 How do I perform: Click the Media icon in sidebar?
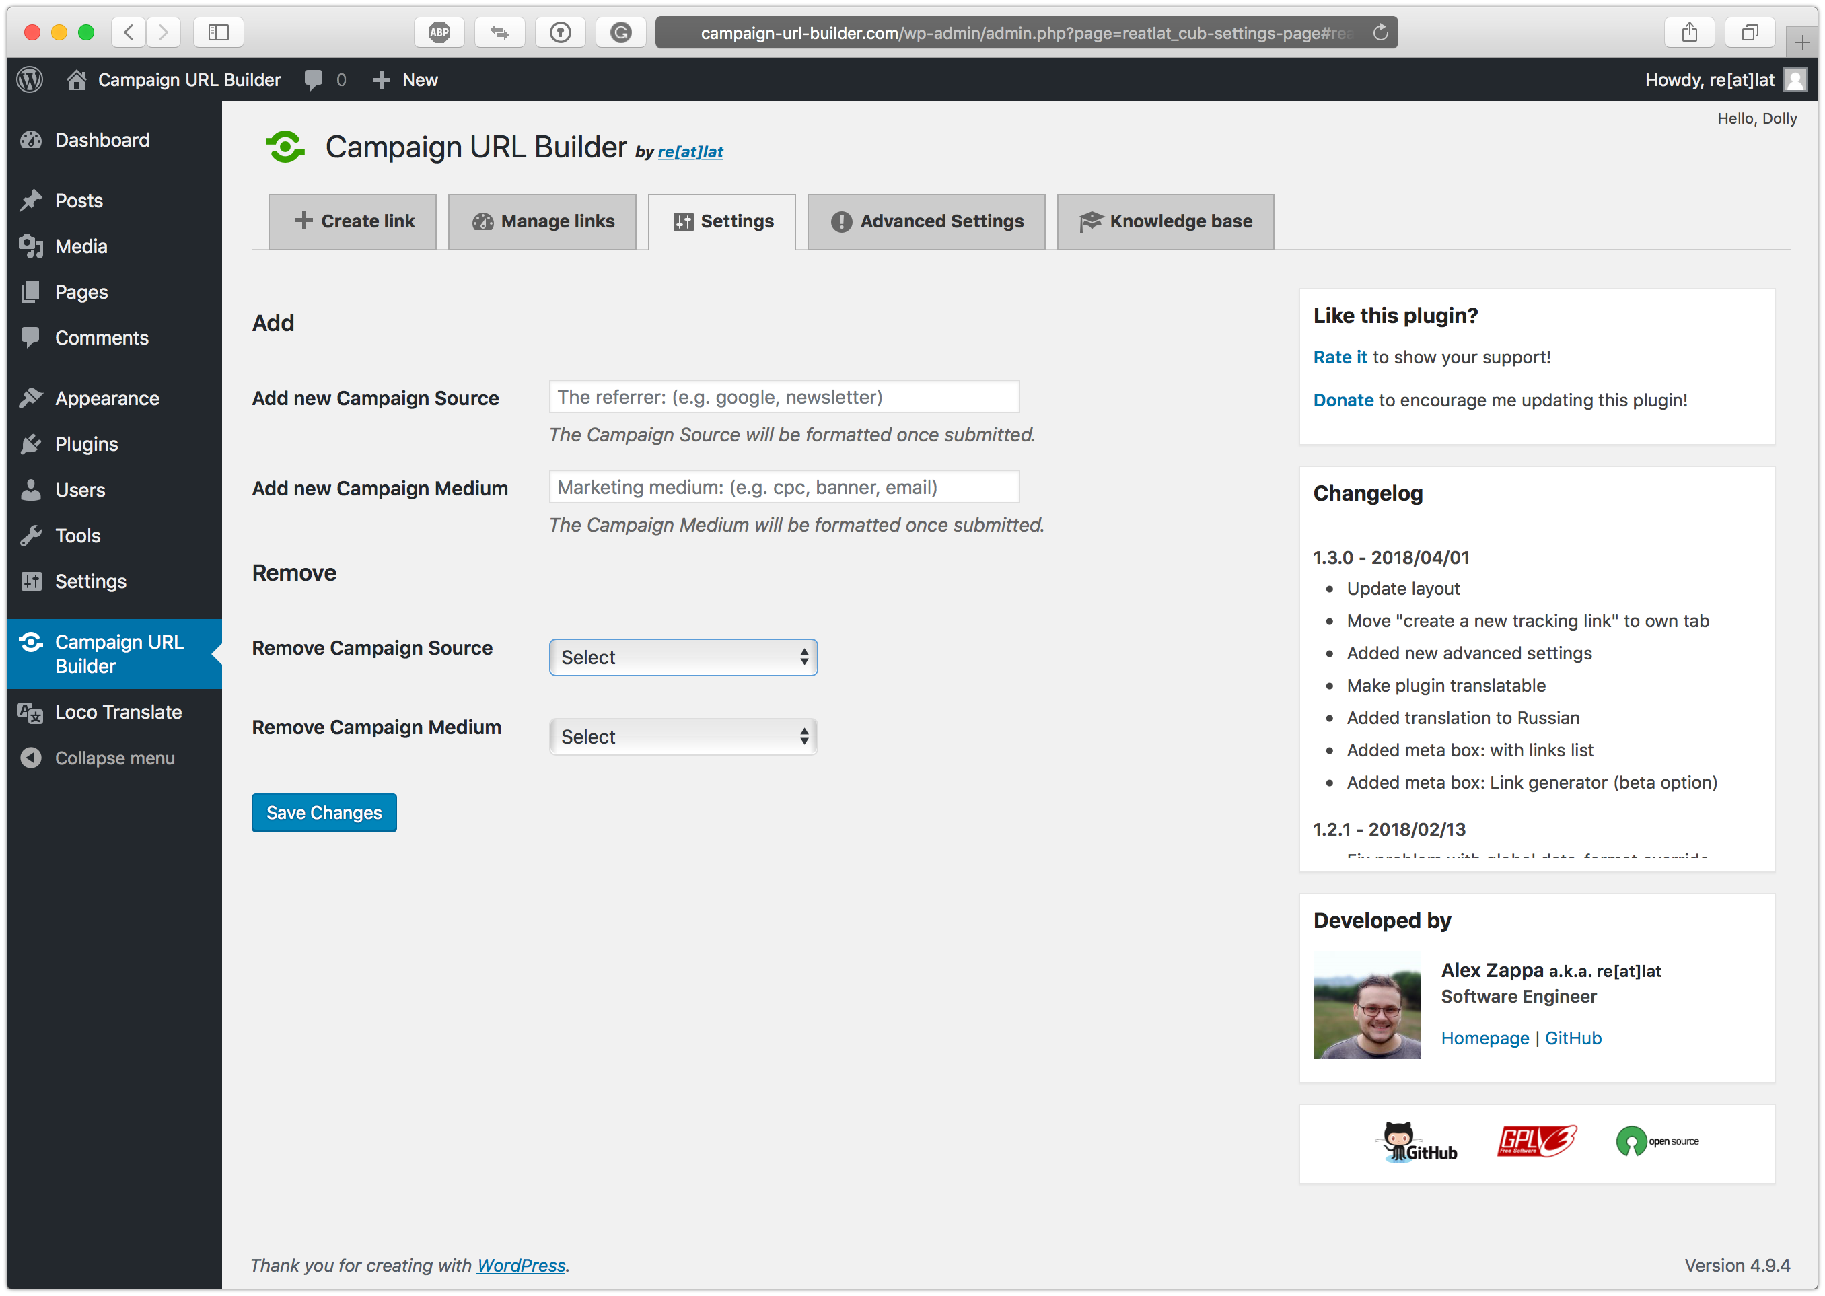(x=31, y=246)
